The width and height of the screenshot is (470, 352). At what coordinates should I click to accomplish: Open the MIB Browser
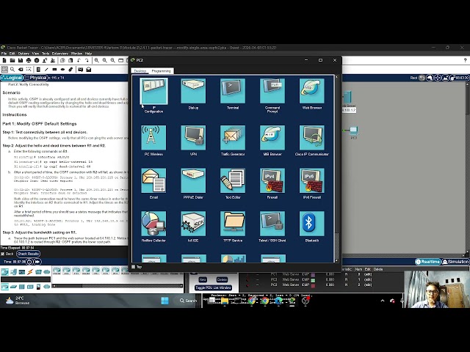(272, 138)
